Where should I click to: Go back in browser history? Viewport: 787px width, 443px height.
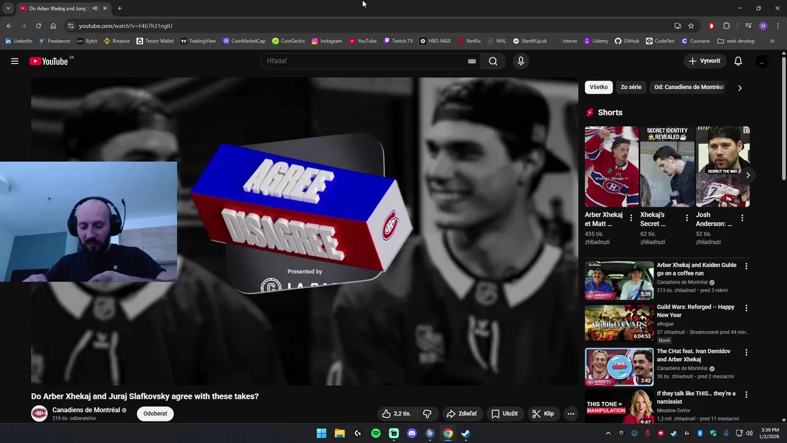[x=9, y=26]
